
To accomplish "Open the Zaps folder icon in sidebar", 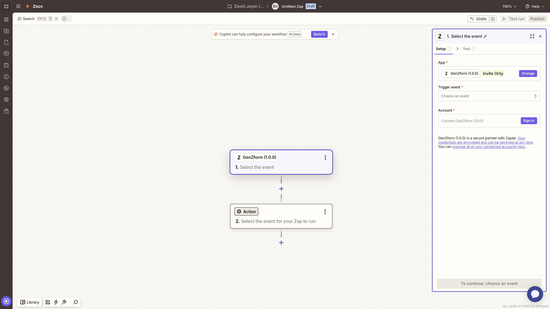I will click(x=6, y=31).
